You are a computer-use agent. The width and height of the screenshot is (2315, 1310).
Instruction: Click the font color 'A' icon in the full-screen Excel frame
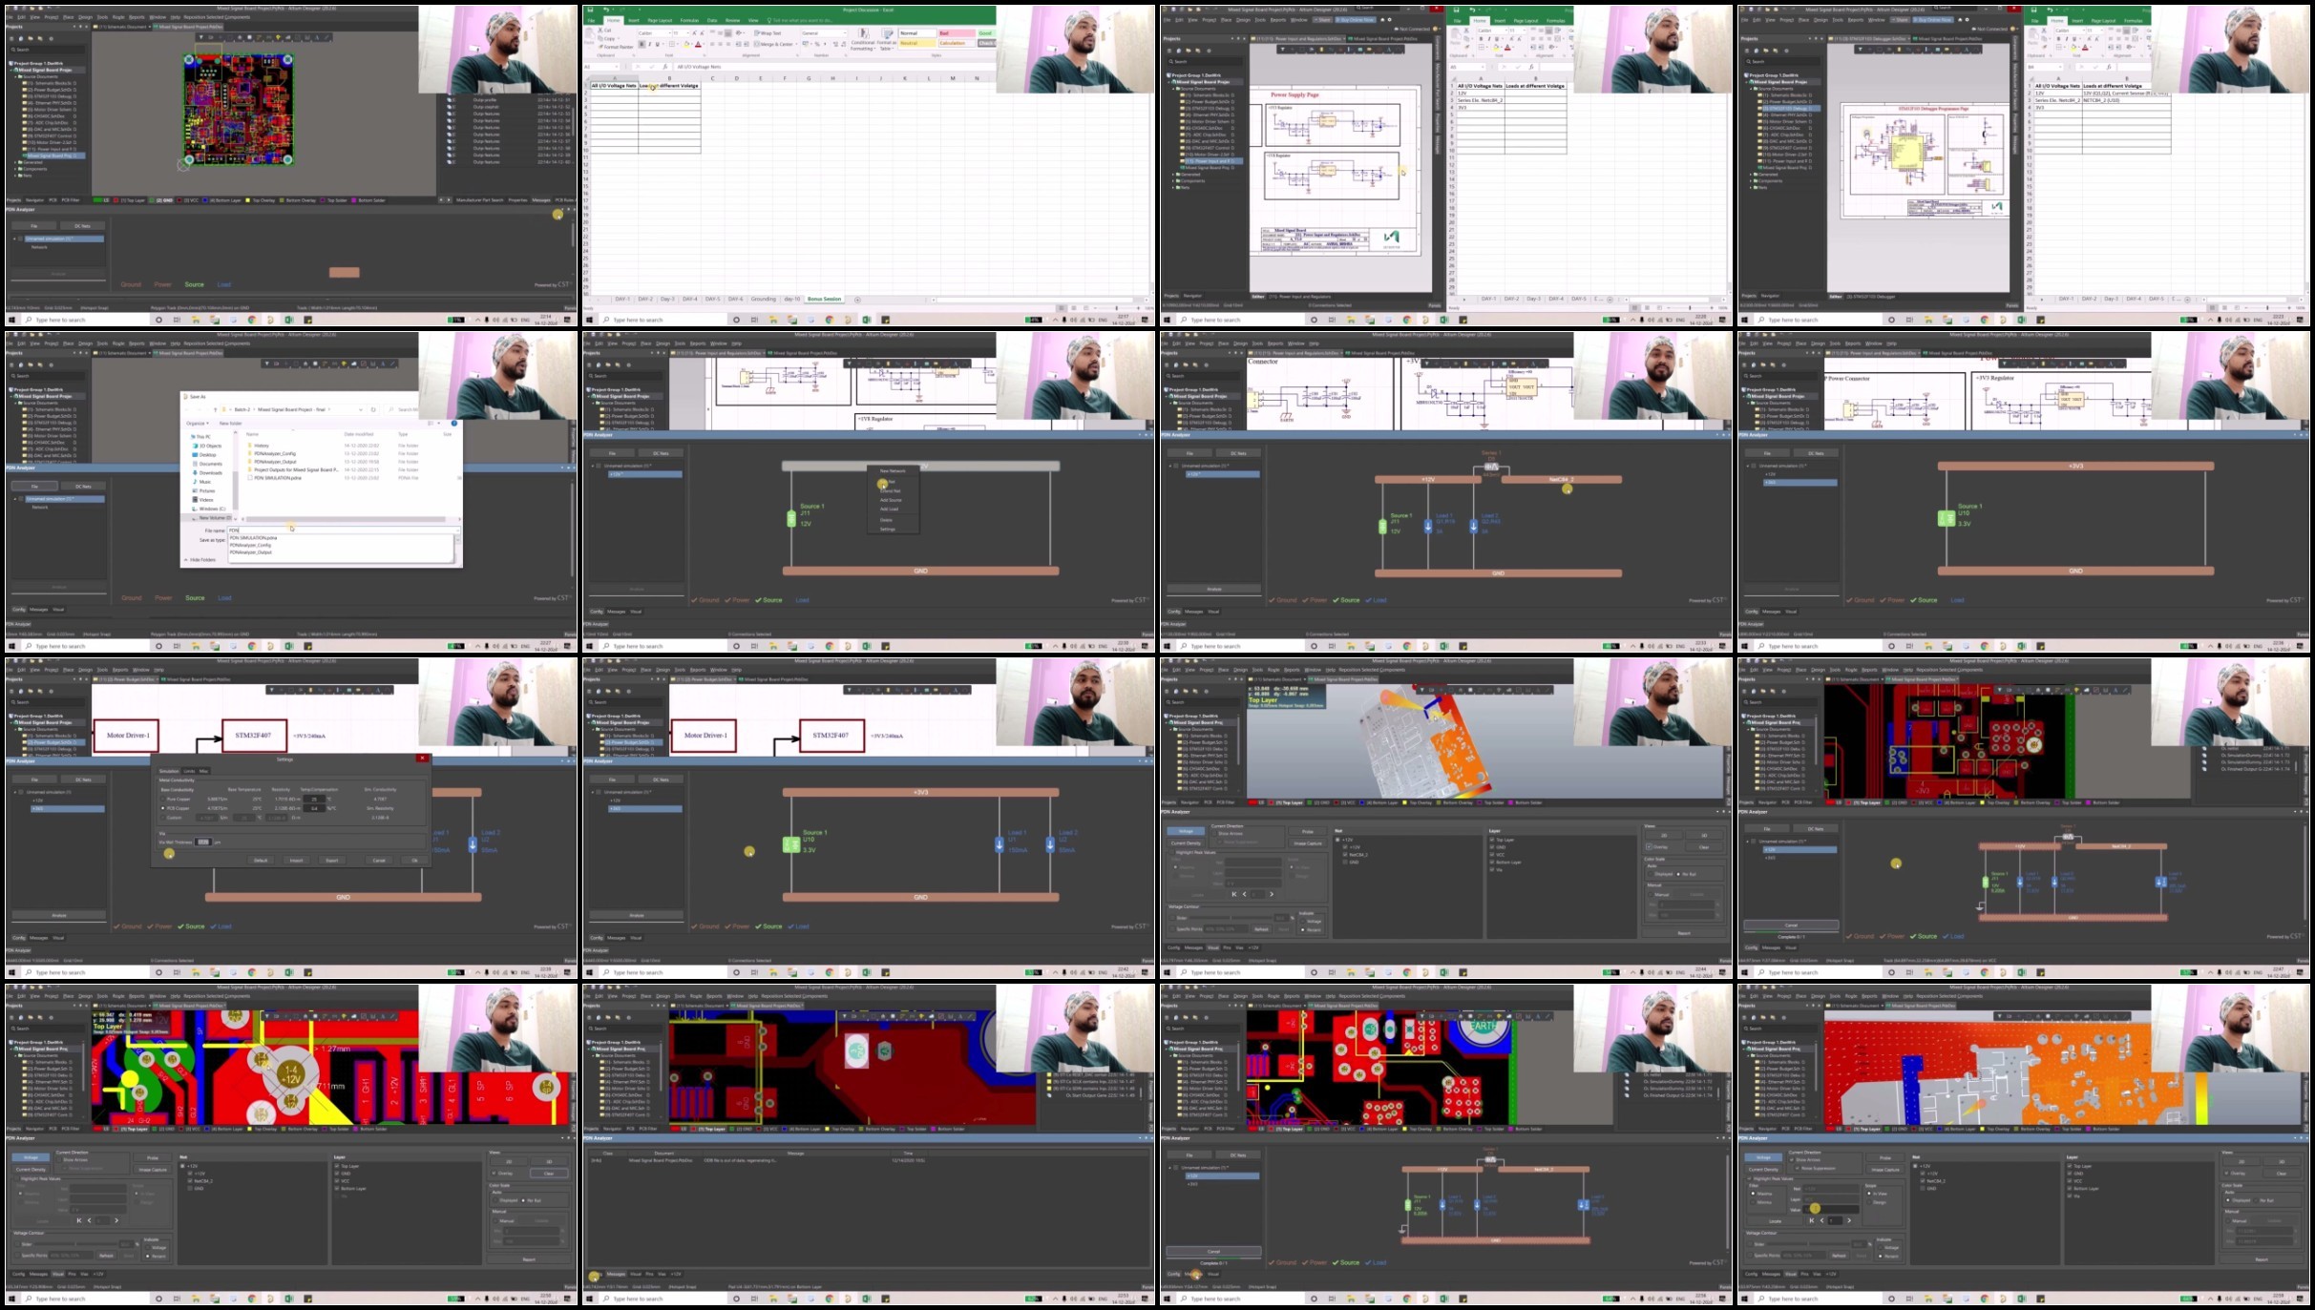click(x=698, y=44)
